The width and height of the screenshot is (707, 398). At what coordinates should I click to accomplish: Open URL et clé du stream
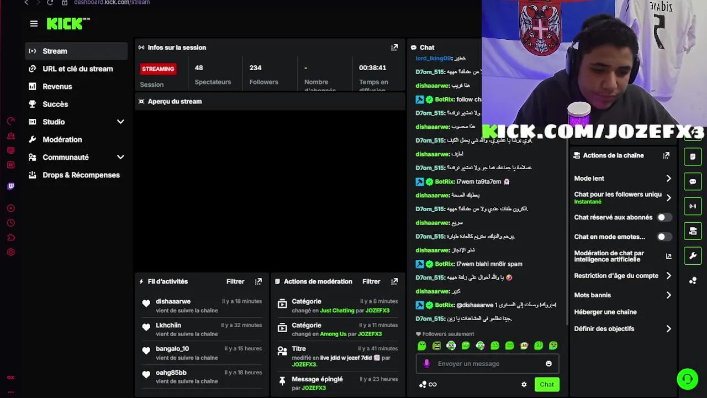(x=76, y=69)
